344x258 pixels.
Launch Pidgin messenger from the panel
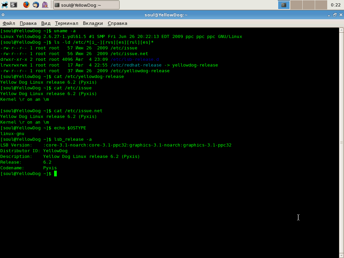coord(45,5)
